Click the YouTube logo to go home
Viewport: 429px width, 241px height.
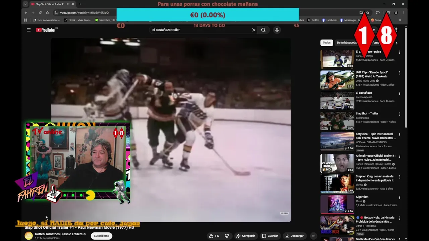tap(46, 30)
